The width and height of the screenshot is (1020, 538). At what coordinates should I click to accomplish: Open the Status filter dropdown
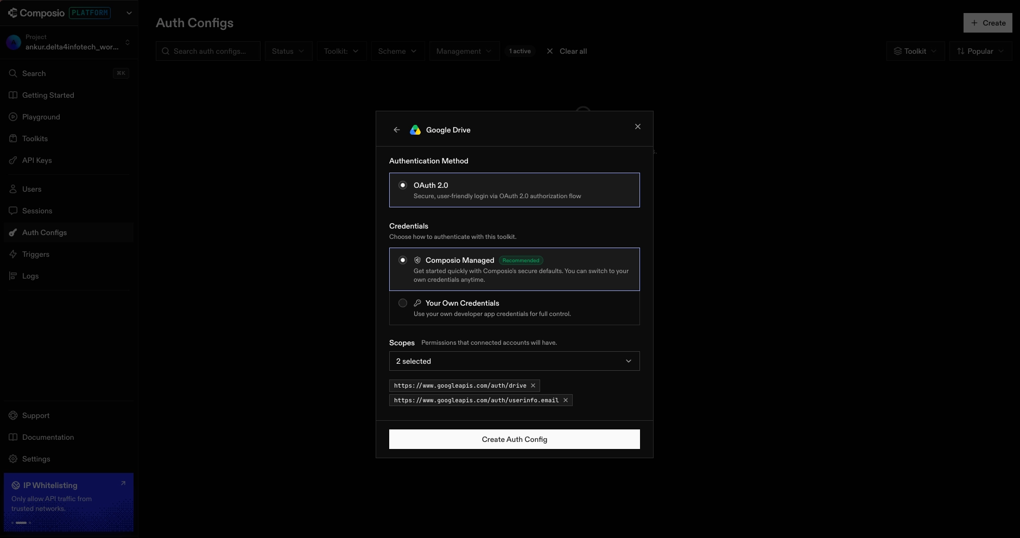click(288, 51)
